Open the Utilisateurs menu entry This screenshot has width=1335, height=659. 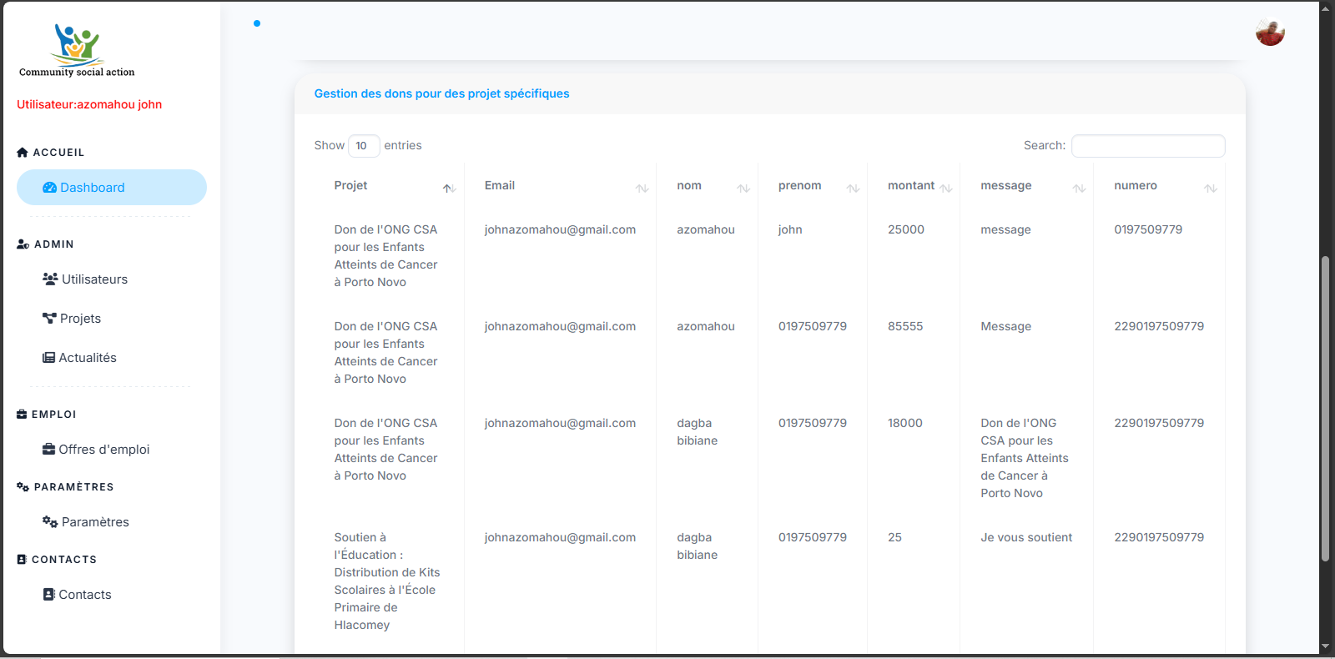(94, 279)
